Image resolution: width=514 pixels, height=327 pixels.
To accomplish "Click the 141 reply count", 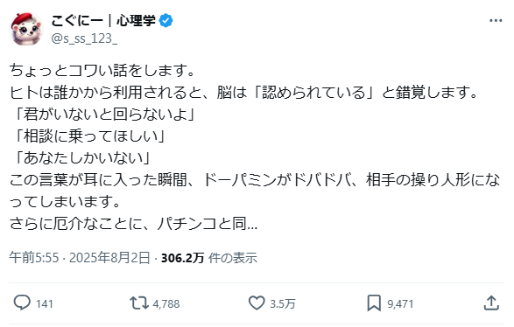I will tap(45, 303).
